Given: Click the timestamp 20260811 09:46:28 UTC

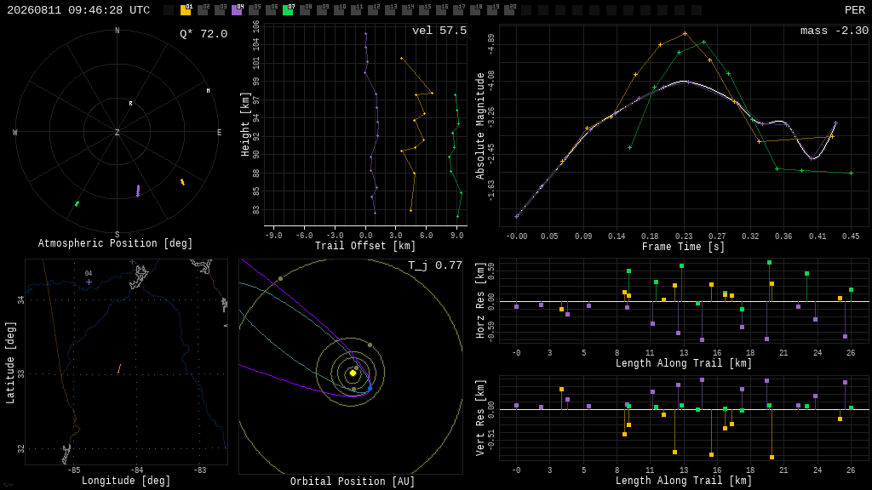Looking at the screenshot, I should 78,10.
